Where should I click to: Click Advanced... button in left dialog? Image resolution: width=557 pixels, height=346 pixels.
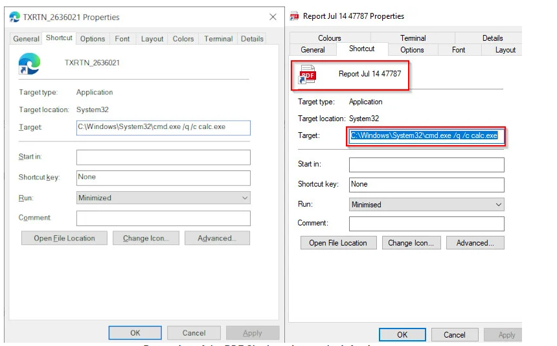click(217, 238)
